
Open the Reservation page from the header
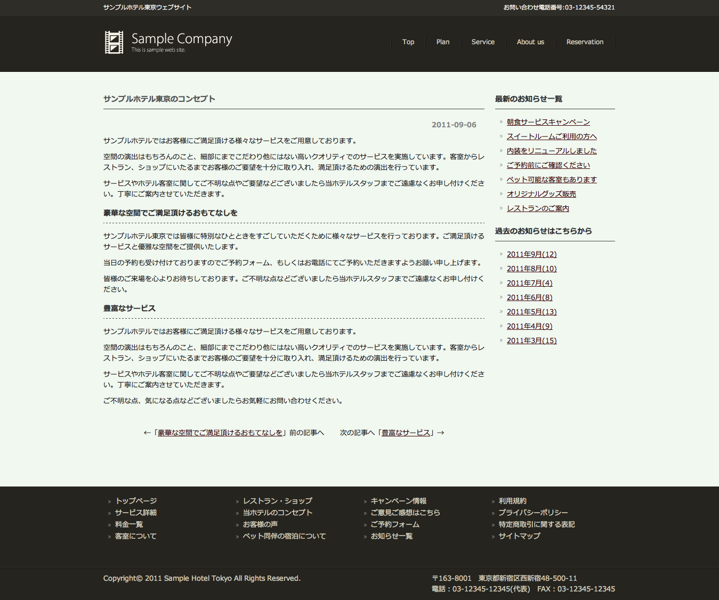(x=585, y=42)
